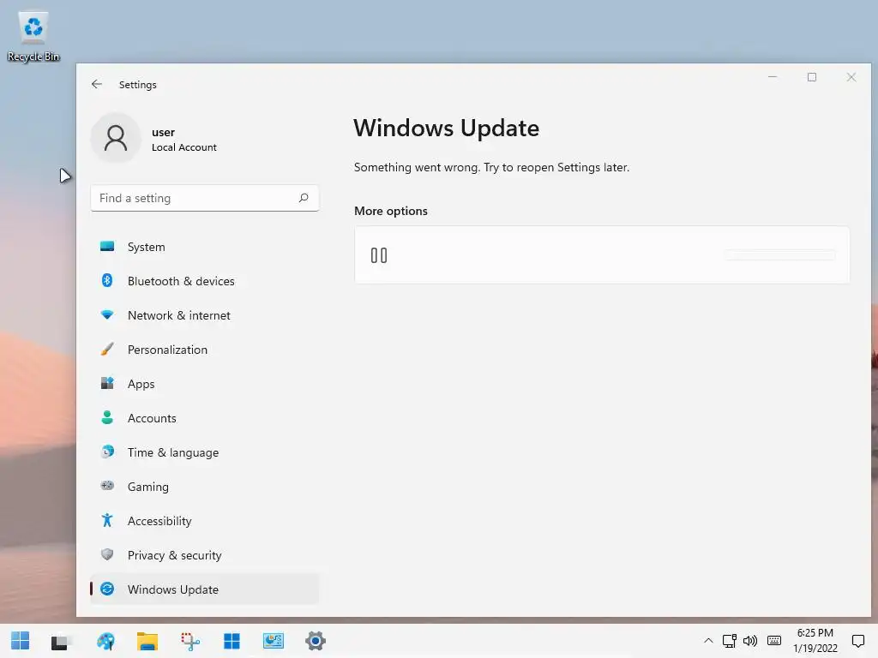Open Time & language label

(x=173, y=452)
